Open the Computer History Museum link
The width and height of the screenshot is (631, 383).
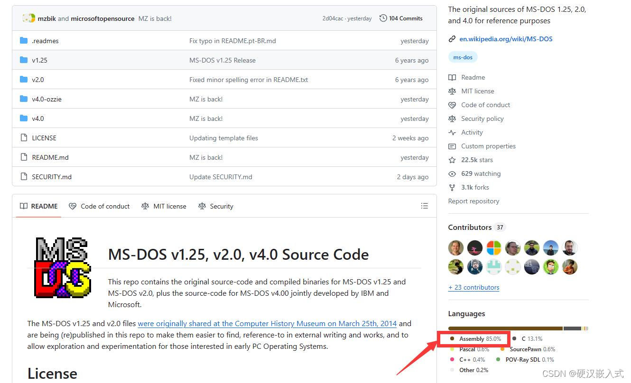267,323
